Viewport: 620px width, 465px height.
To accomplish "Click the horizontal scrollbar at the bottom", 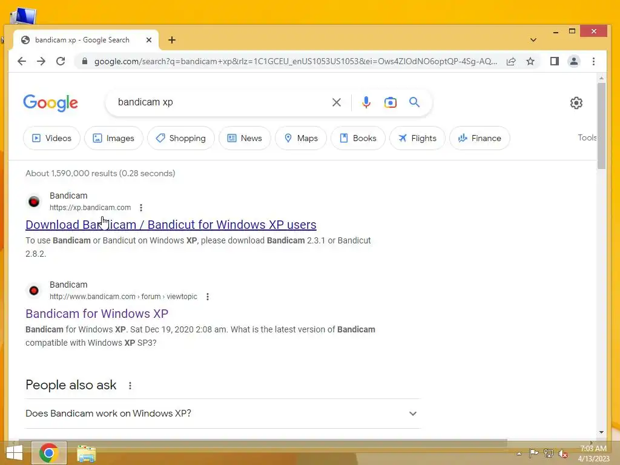I will (263, 441).
